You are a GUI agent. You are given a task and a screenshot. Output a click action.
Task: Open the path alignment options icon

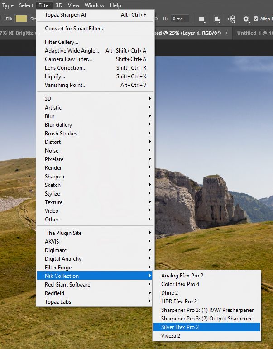pyautogui.click(x=216, y=19)
